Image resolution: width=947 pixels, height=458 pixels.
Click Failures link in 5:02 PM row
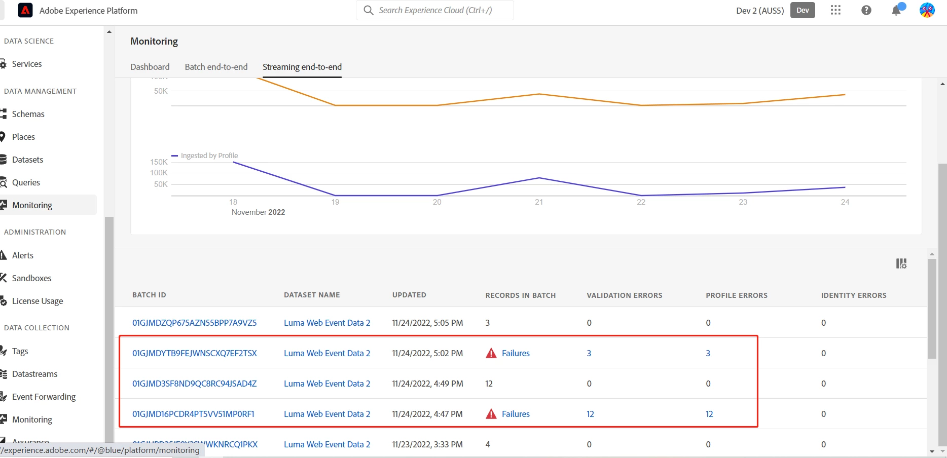click(x=516, y=353)
